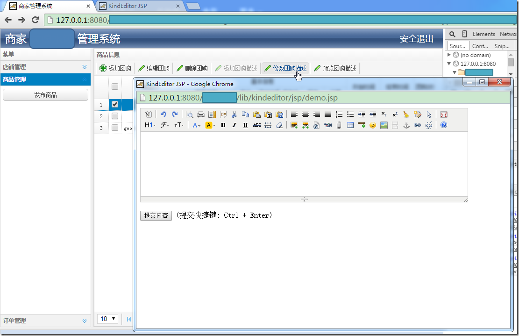The height and width of the screenshot is (336, 519).
Task: Justify text fully in editor
Action: [x=327, y=114]
